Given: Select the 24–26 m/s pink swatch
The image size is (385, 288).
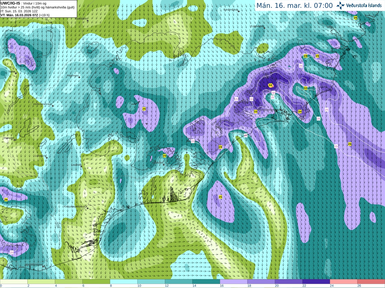Looking at the screenshot, I should tap(344, 281).
